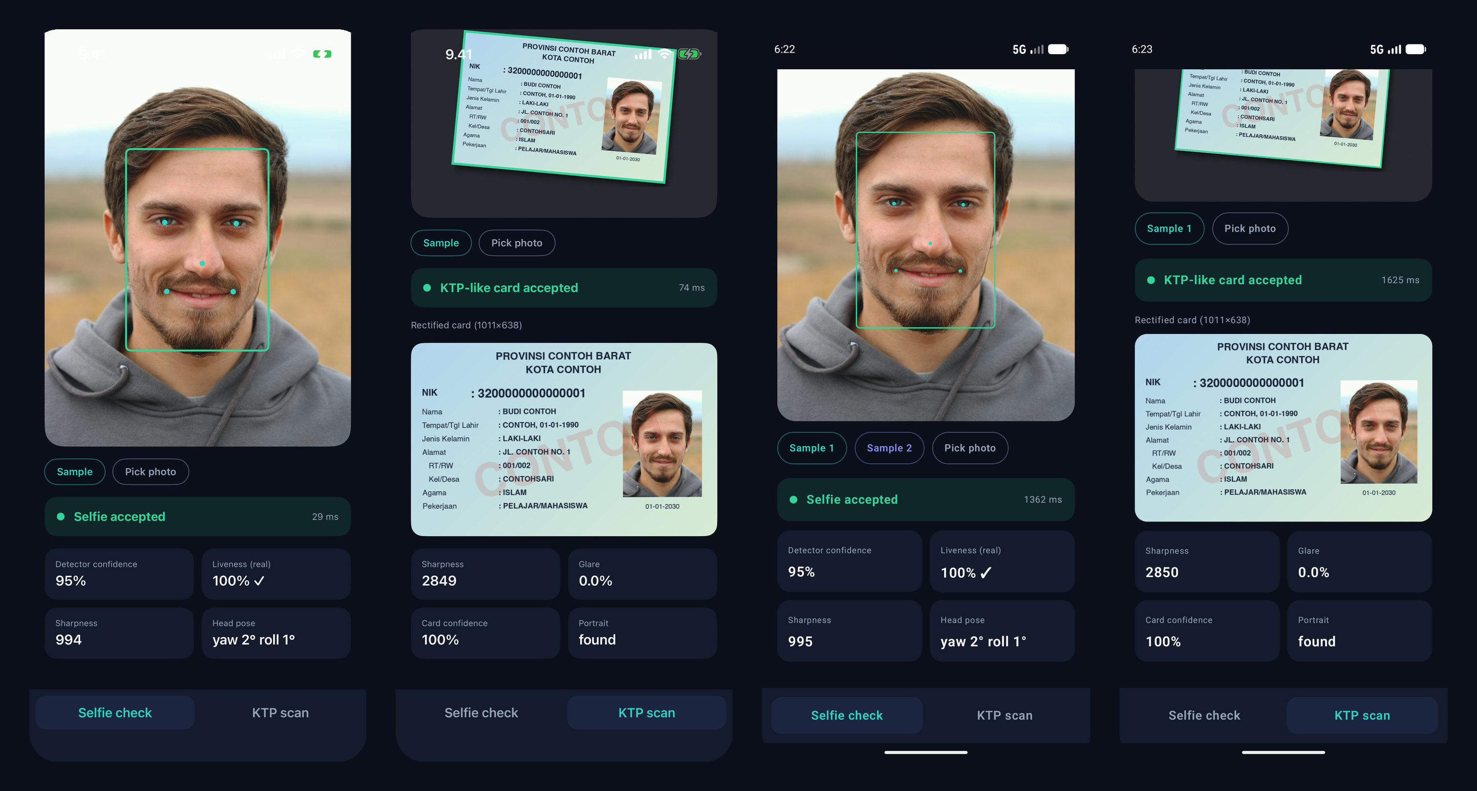Viewport: 1477px width, 791px height.
Task: Open Selfie check tab on the 29 ms screen
Action: (115, 712)
